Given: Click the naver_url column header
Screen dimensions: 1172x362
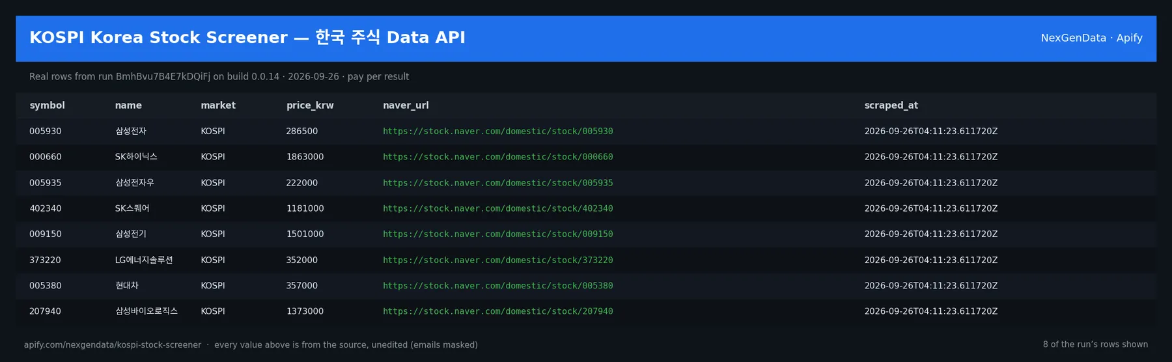Looking at the screenshot, I should (x=406, y=105).
